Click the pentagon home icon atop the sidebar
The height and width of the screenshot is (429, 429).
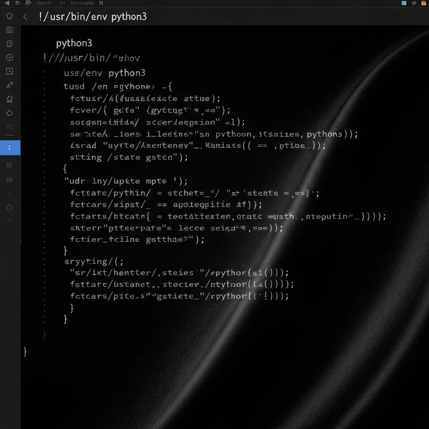pyautogui.click(x=9, y=16)
